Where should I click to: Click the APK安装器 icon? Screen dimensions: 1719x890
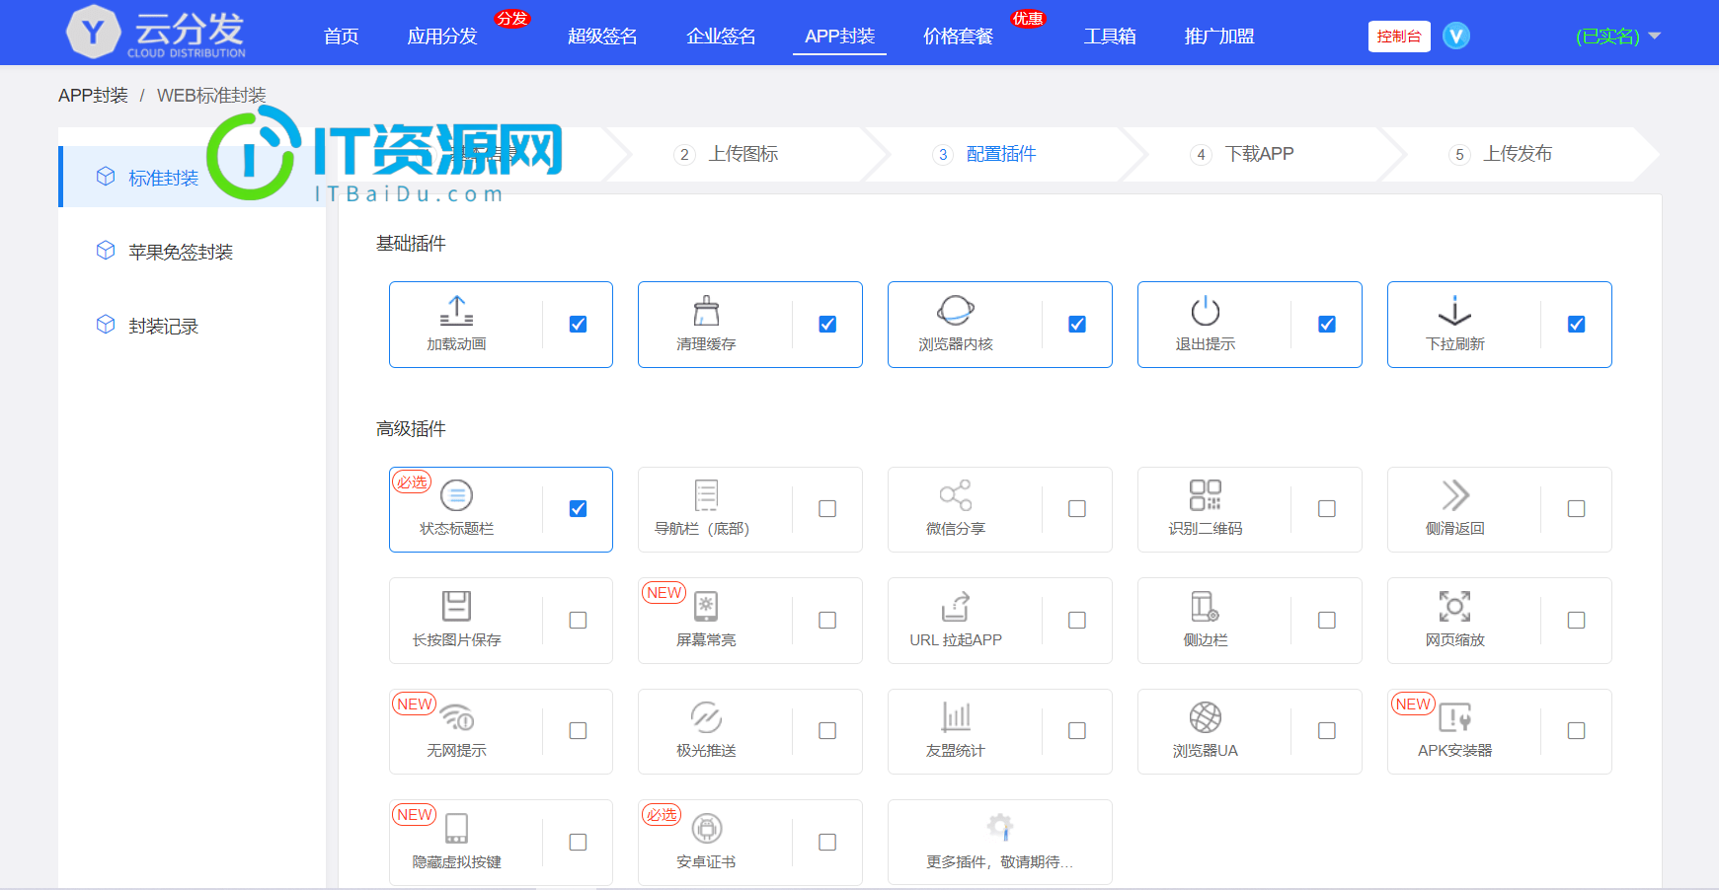tap(1454, 717)
